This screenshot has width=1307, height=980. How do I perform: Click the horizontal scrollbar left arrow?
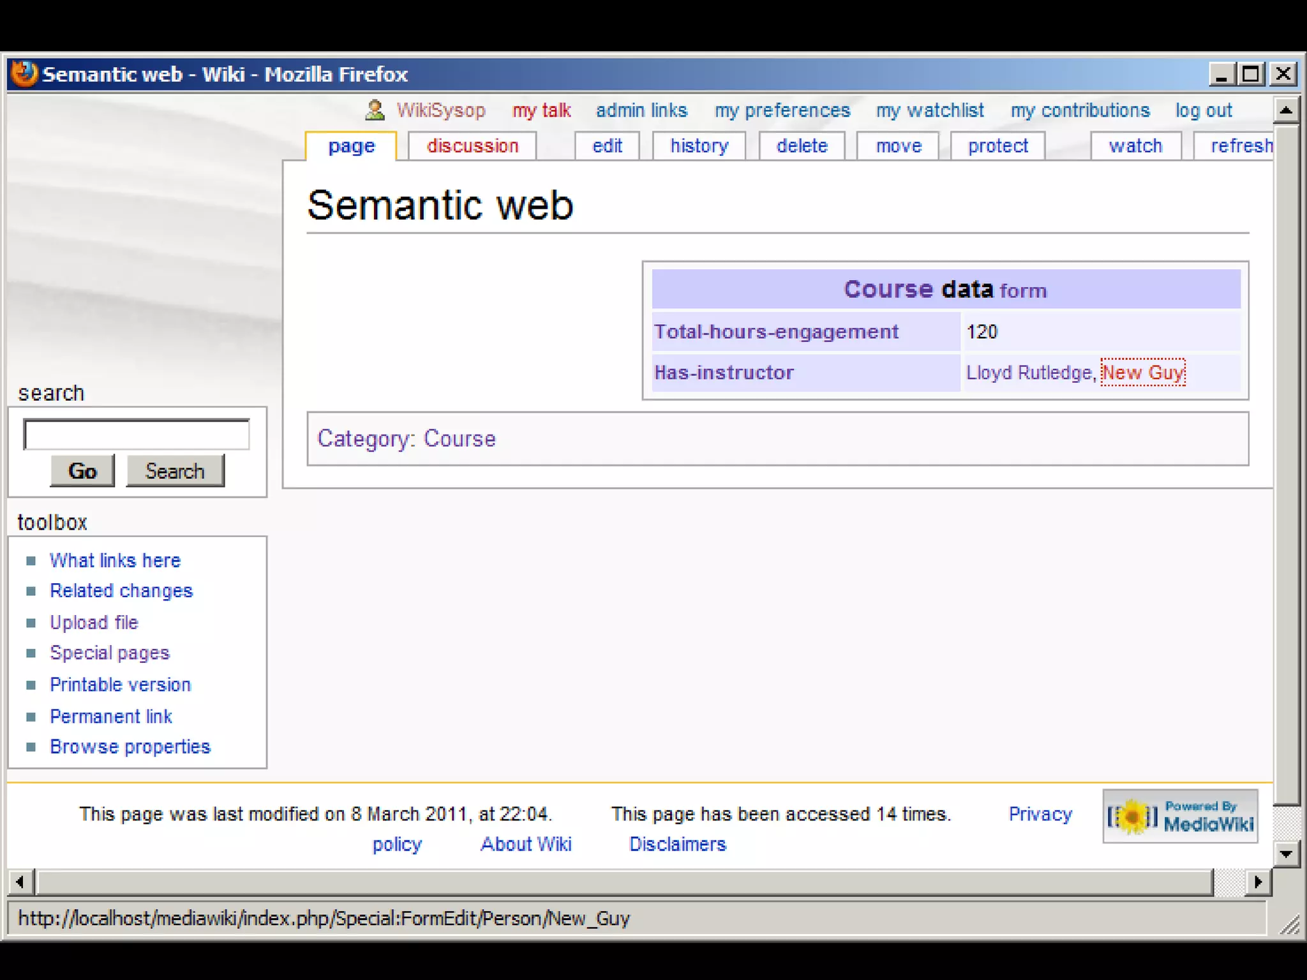click(20, 882)
